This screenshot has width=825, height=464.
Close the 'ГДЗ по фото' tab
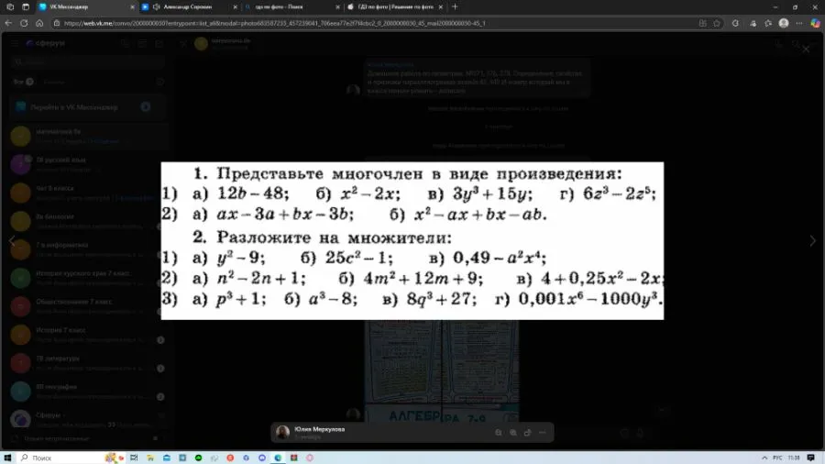click(x=440, y=6)
